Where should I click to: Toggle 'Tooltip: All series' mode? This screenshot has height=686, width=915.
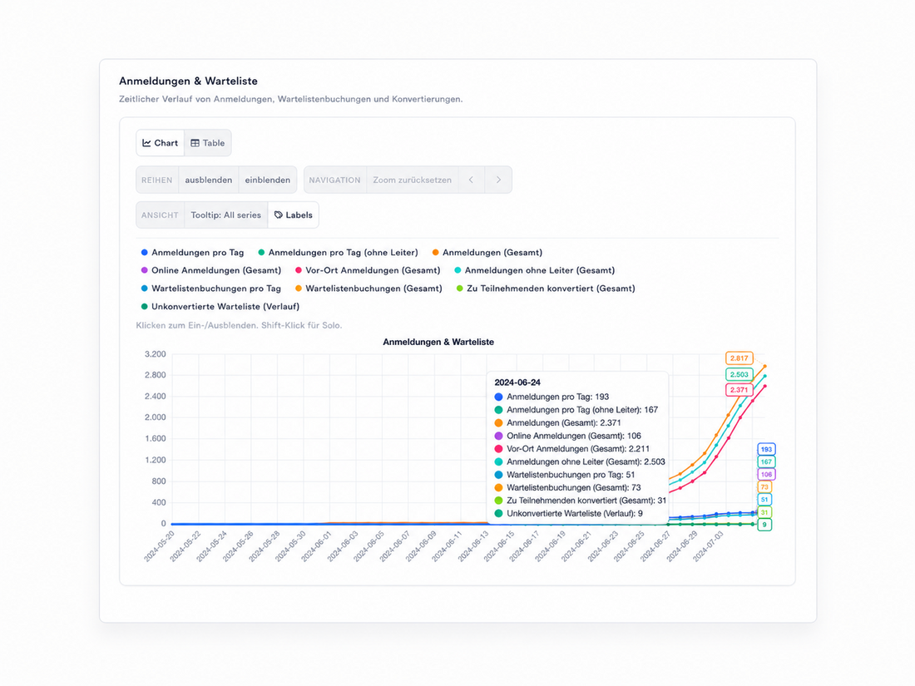point(225,215)
